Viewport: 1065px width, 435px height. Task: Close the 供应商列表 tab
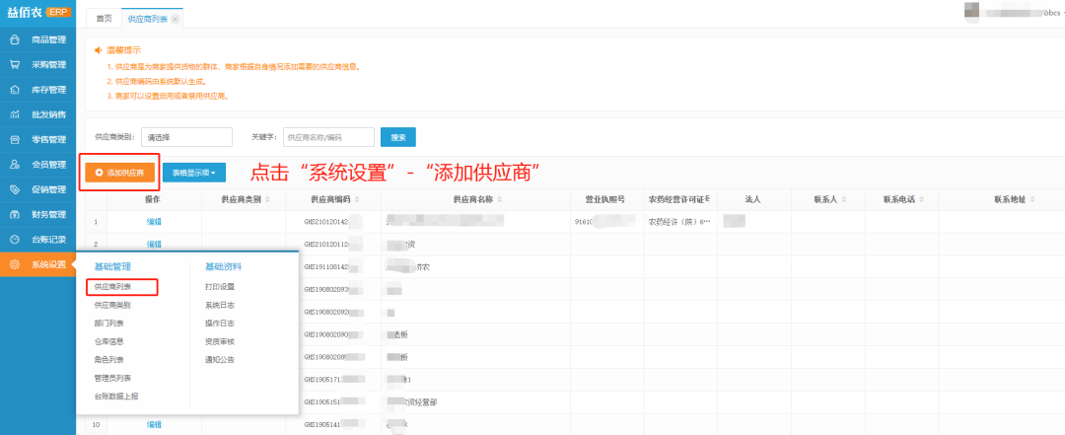pos(176,20)
